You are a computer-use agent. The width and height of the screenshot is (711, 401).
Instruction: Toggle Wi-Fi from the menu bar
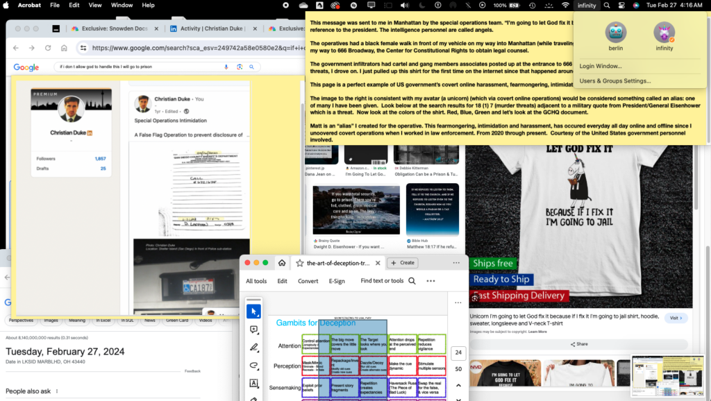[x=565, y=6]
